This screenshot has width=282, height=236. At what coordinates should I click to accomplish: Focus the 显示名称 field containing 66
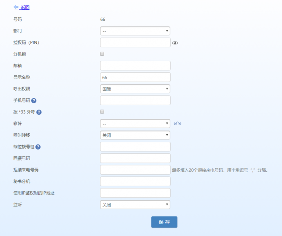pos(135,77)
